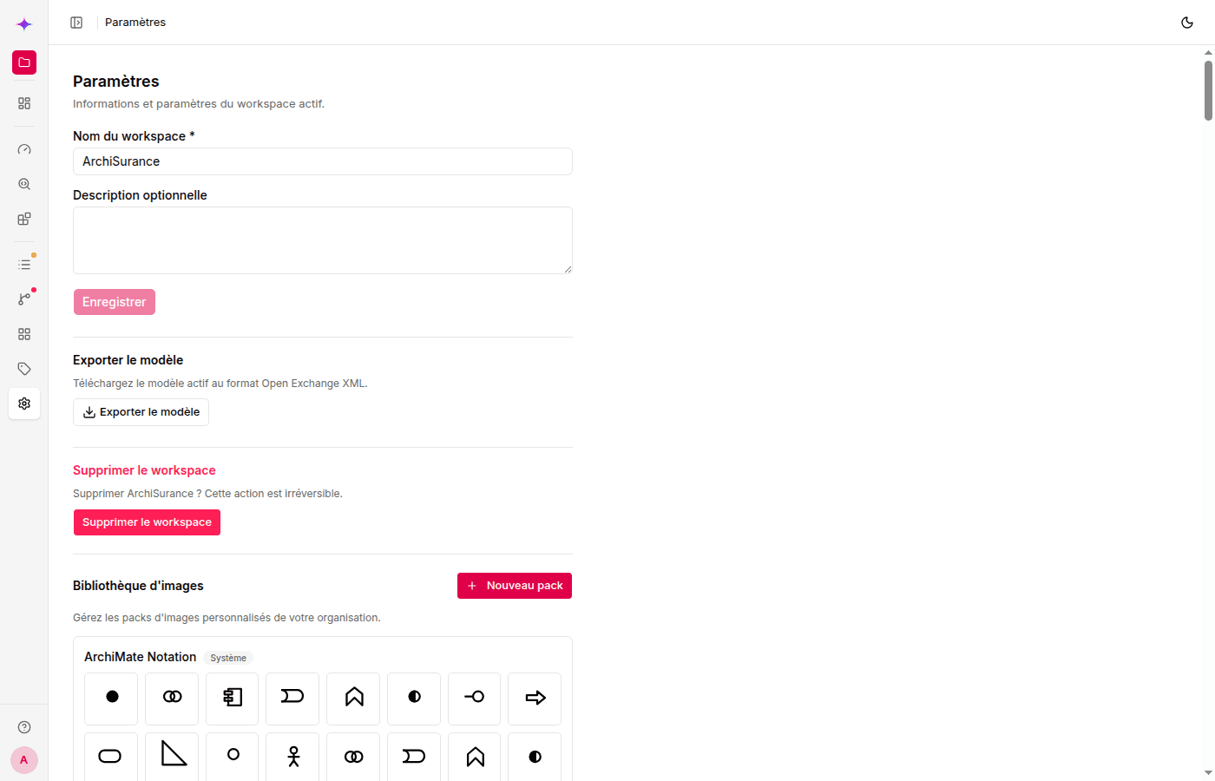Select the filled black circle junction image
The width and height of the screenshot is (1215, 781).
click(x=111, y=699)
